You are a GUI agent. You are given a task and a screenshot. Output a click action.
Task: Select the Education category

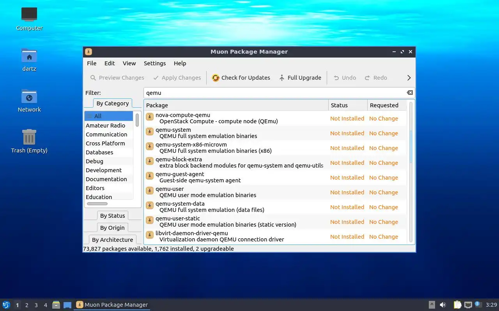pyautogui.click(x=109, y=197)
